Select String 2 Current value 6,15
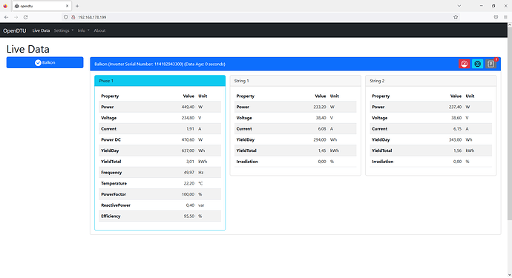Screen dimensions: 512x278 457,129
